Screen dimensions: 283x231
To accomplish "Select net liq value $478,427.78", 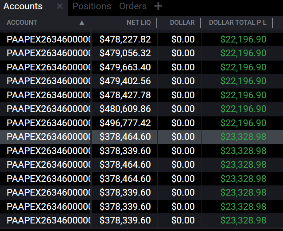I will [125, 95].
